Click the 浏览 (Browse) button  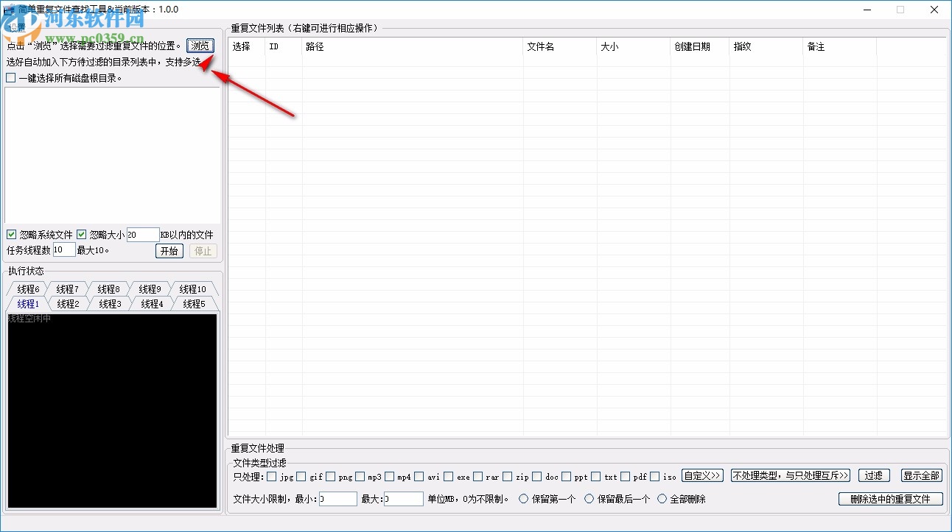click(x=200, y=45)
